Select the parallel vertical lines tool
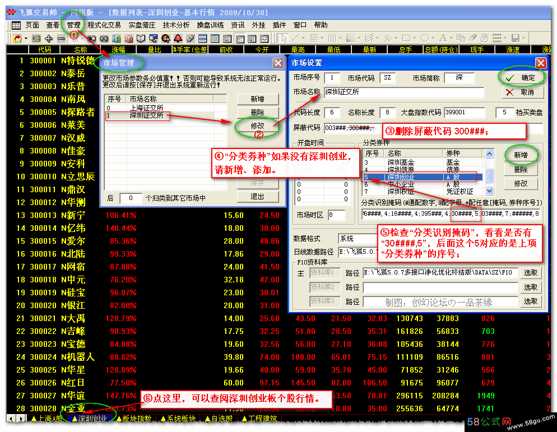The width and height of the screenshot is (557, 432). [x=332, y=38]
